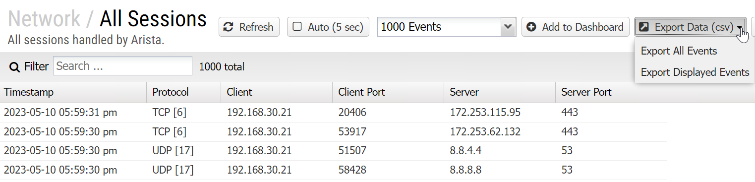Click TCP [6] in the 20406 row

[170, 113]
